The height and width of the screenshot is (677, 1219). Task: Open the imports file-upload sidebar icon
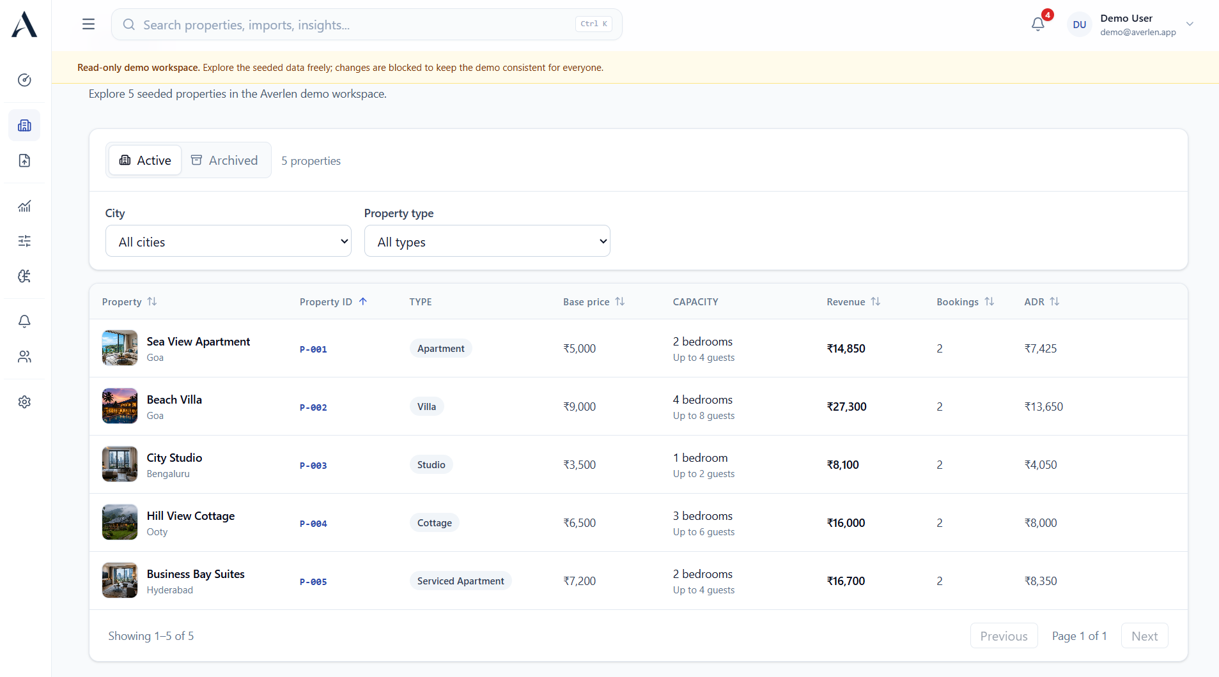coord(24,160)
